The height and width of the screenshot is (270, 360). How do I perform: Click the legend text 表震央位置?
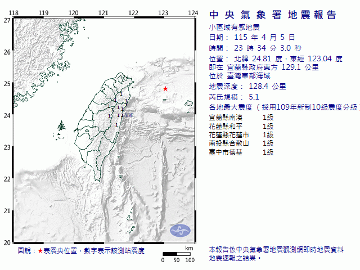coord(60,251)
